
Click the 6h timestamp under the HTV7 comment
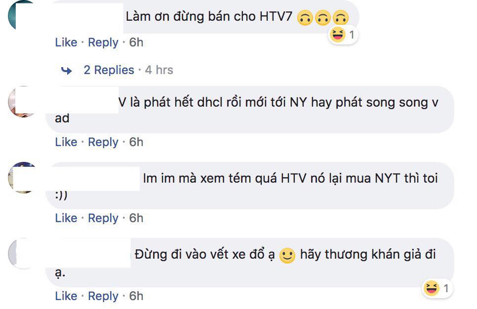(136, 42)
